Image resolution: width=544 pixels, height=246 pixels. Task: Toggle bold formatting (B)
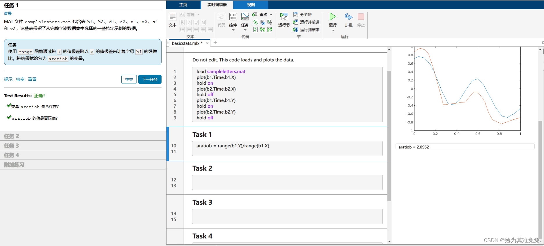pyautogui.click(x=182, y=22)
